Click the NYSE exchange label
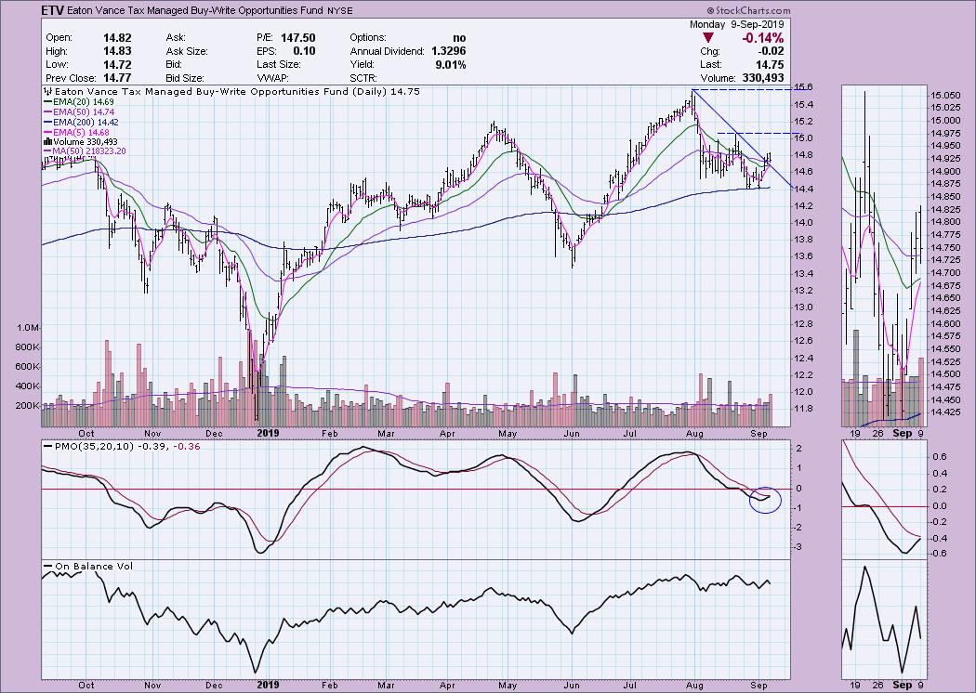976x693 pixels. [338, 10]
